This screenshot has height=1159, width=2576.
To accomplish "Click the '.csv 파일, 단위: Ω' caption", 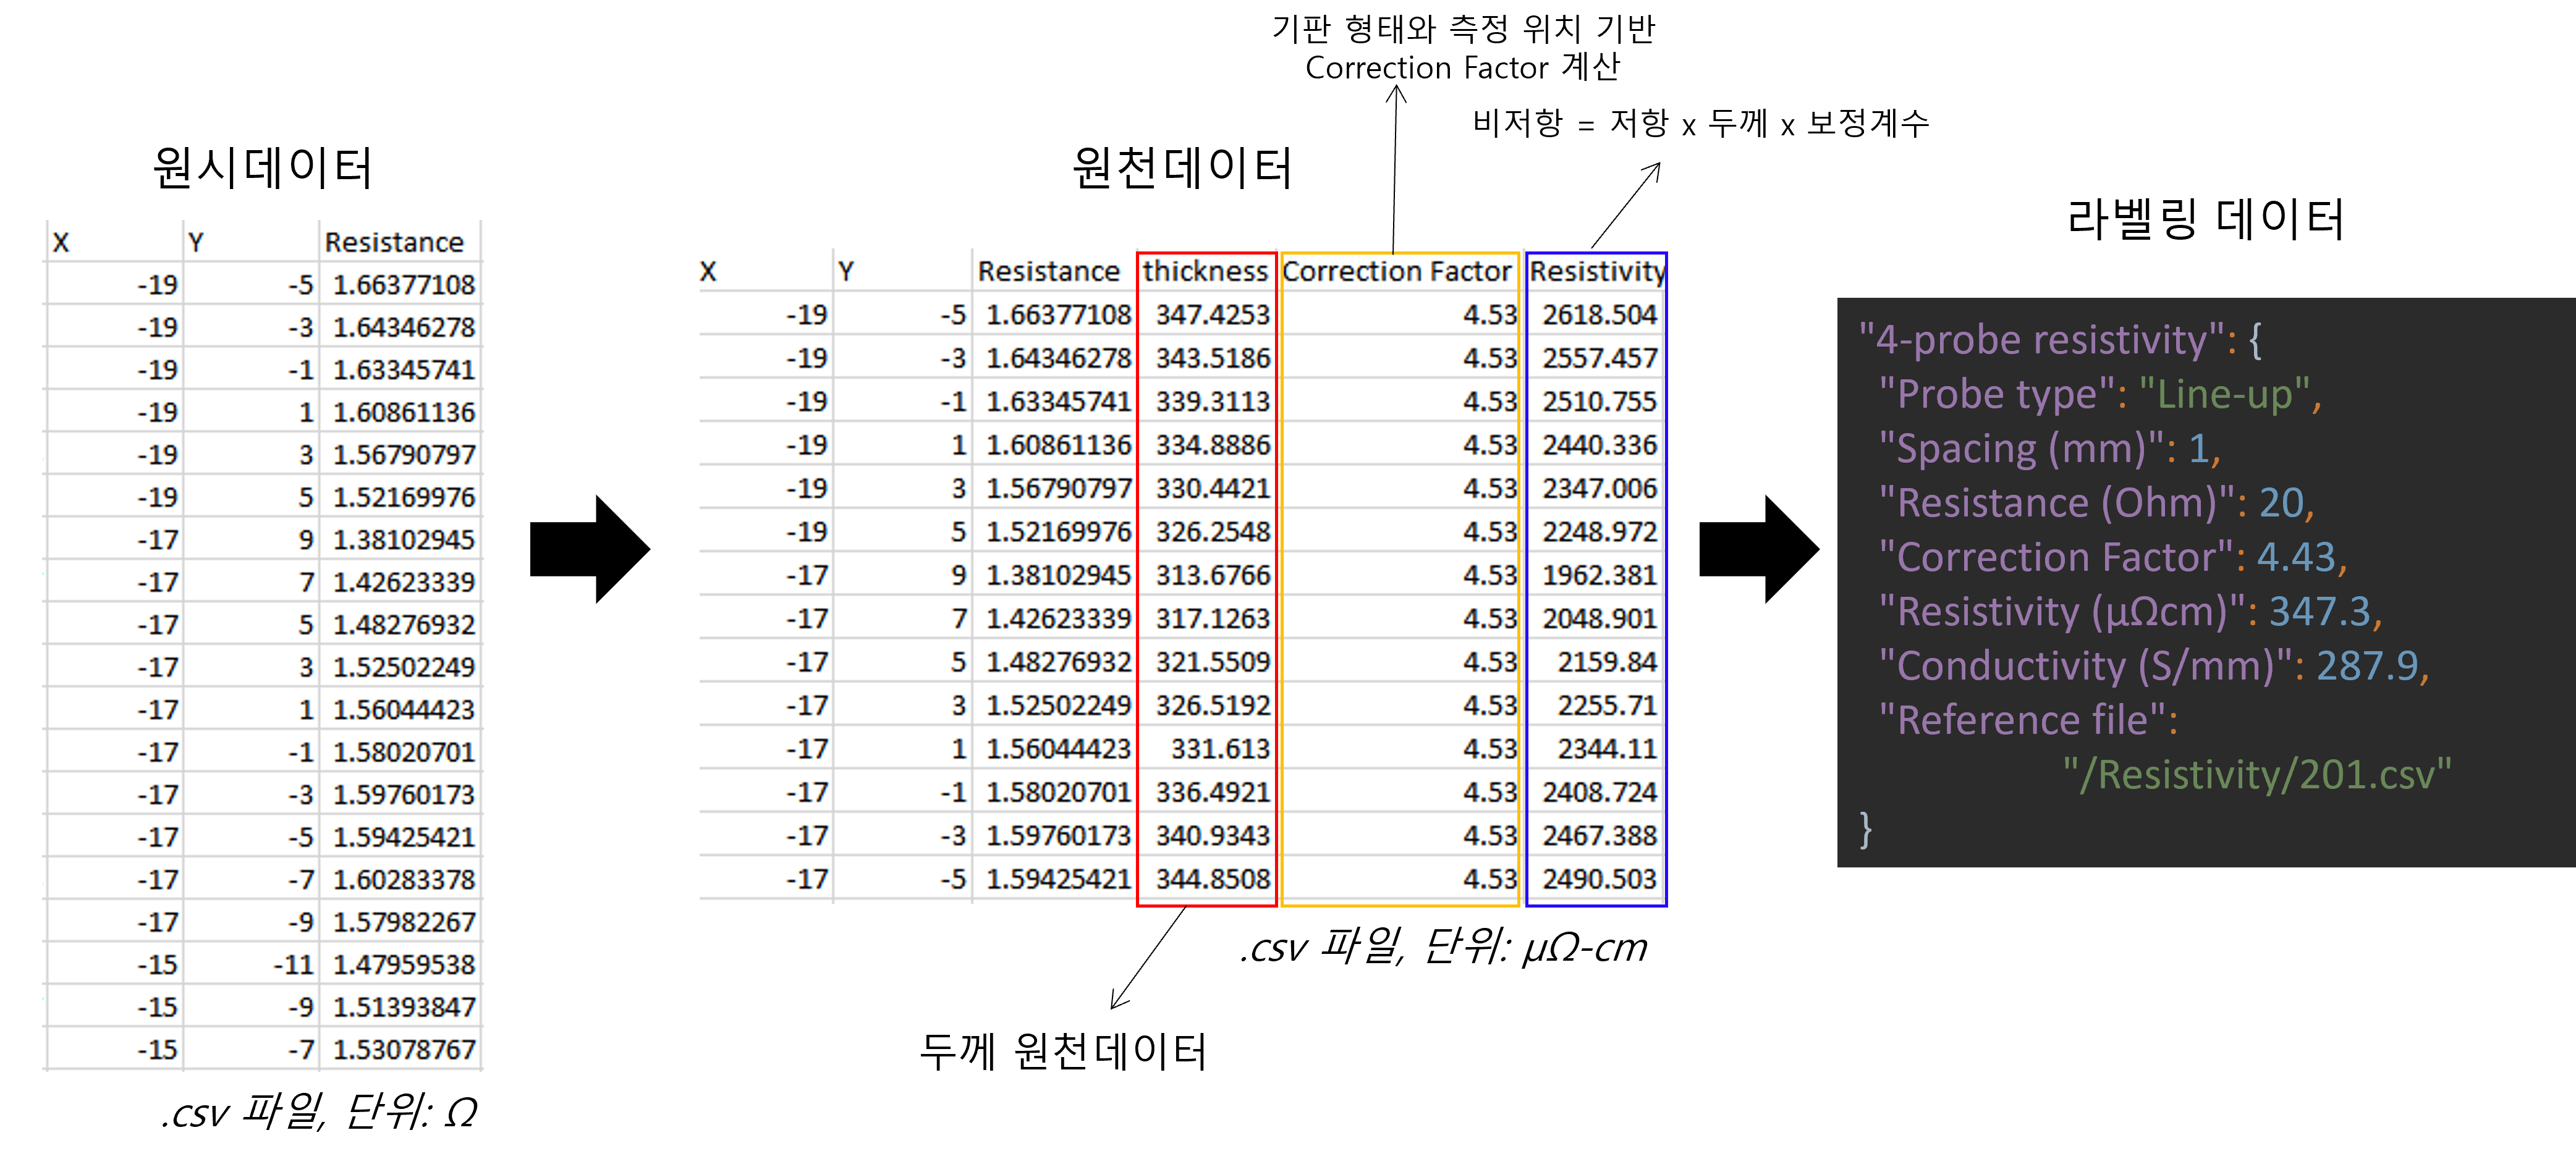I will tap(319, 1112).
